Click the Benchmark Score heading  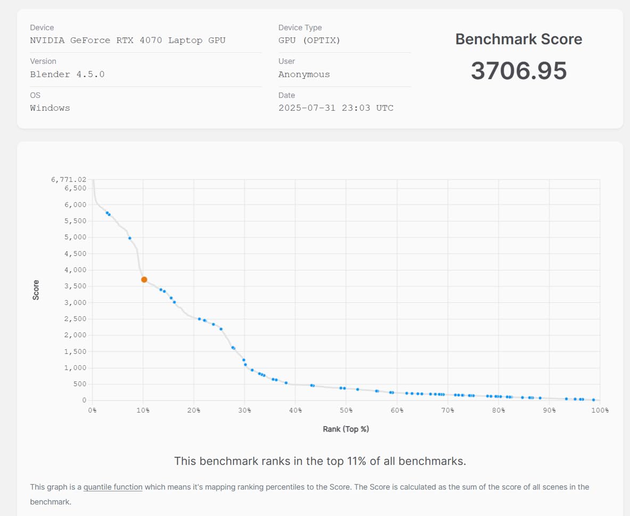(x=518, y=39)
